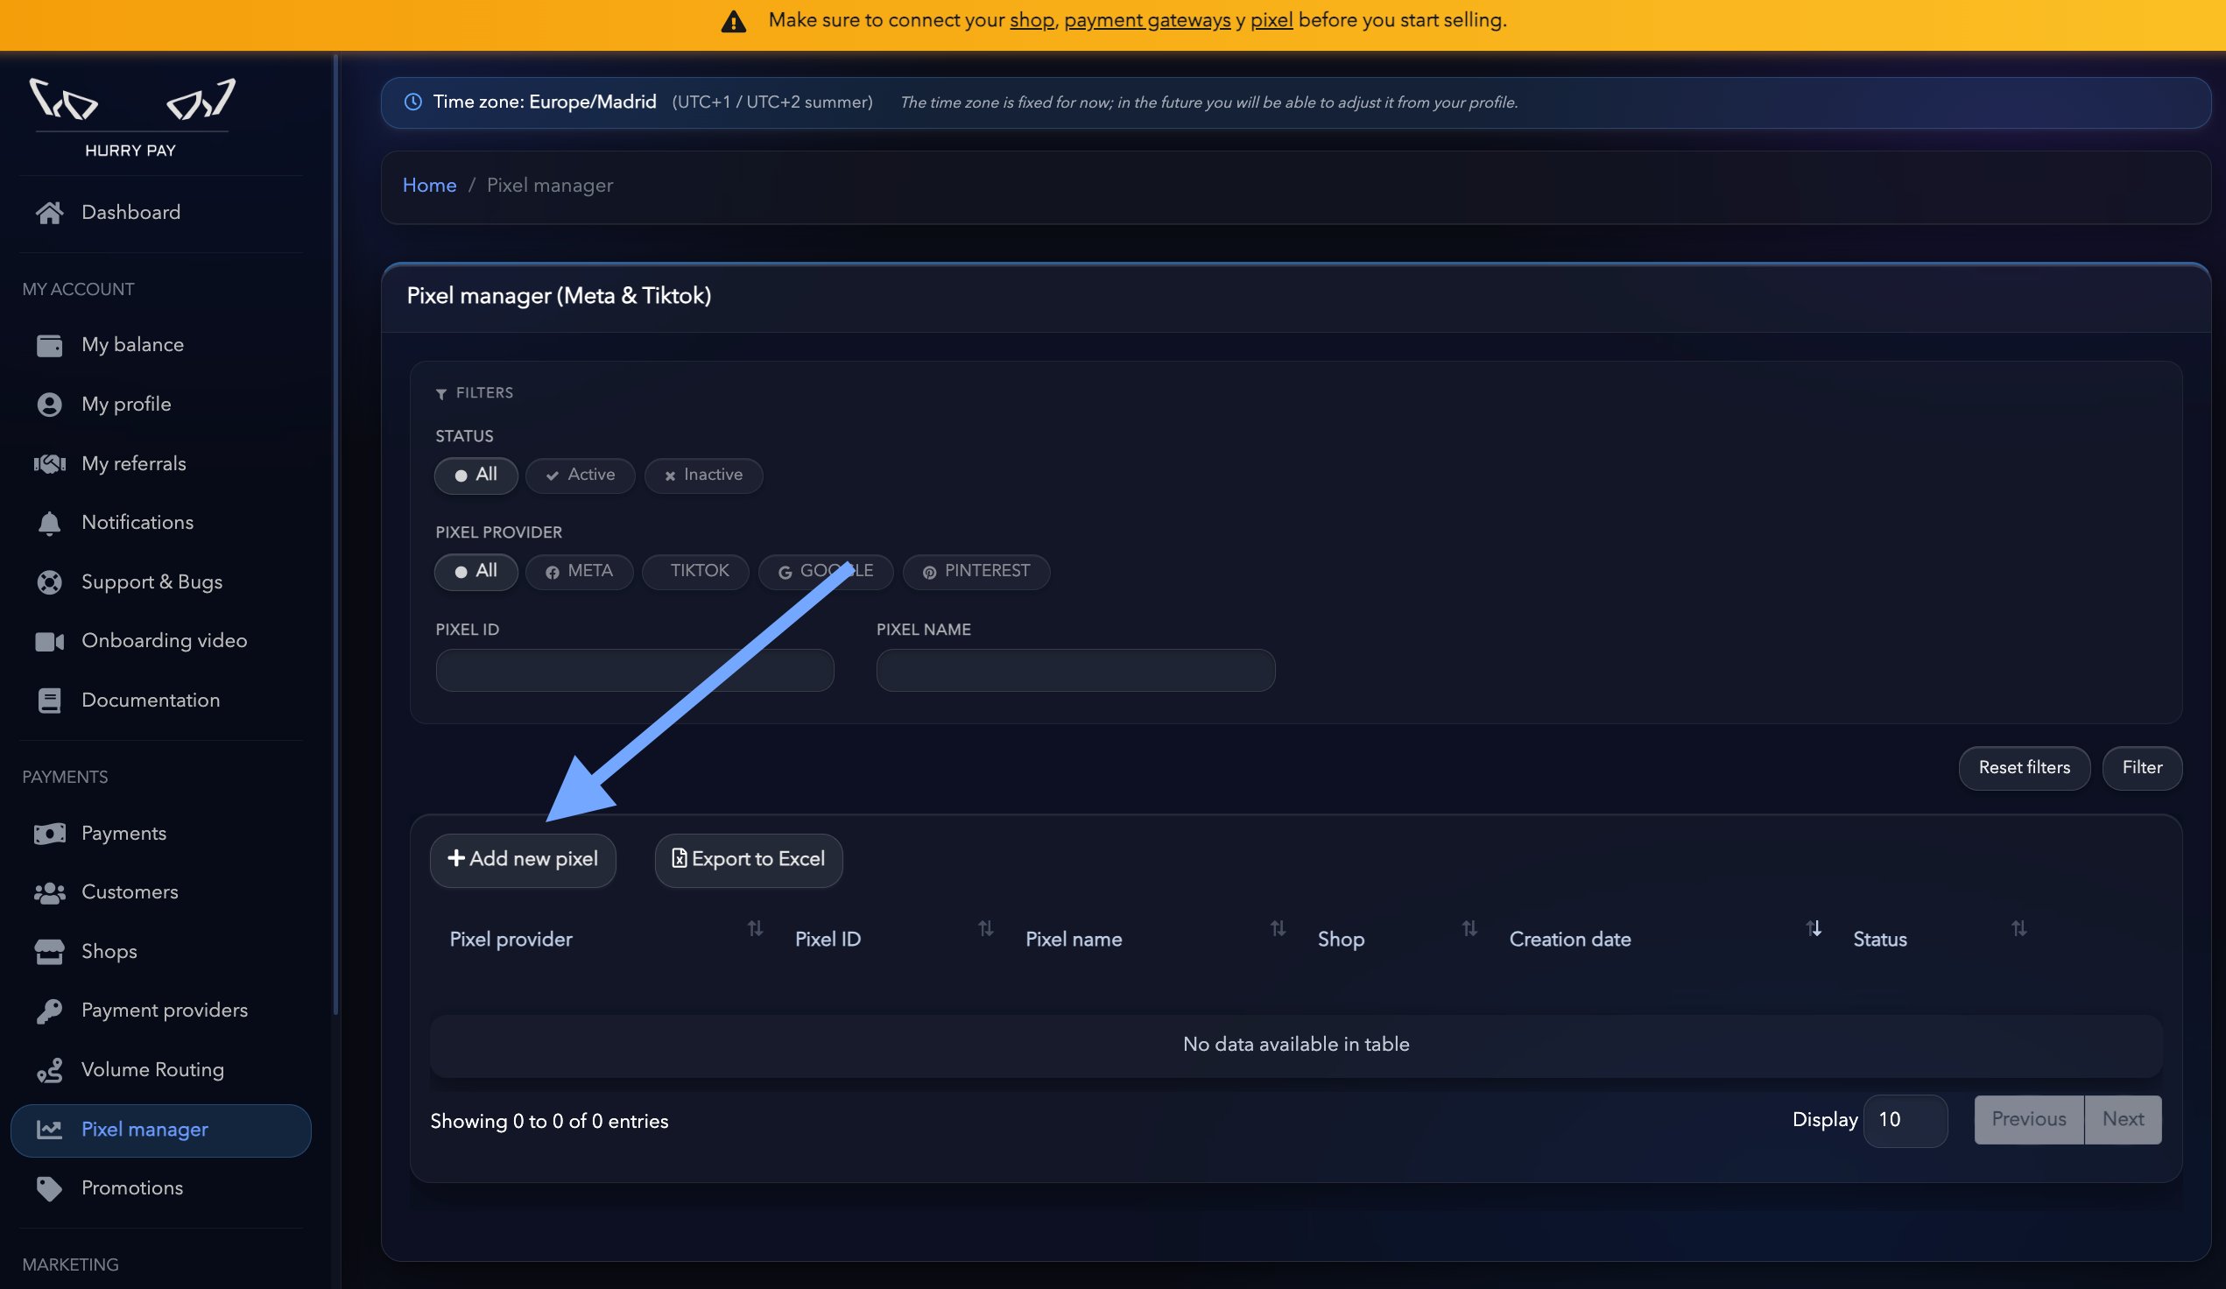Click the sidebar vertical scrollbar
2226x1289 pixels.
(x=335, y=534)
